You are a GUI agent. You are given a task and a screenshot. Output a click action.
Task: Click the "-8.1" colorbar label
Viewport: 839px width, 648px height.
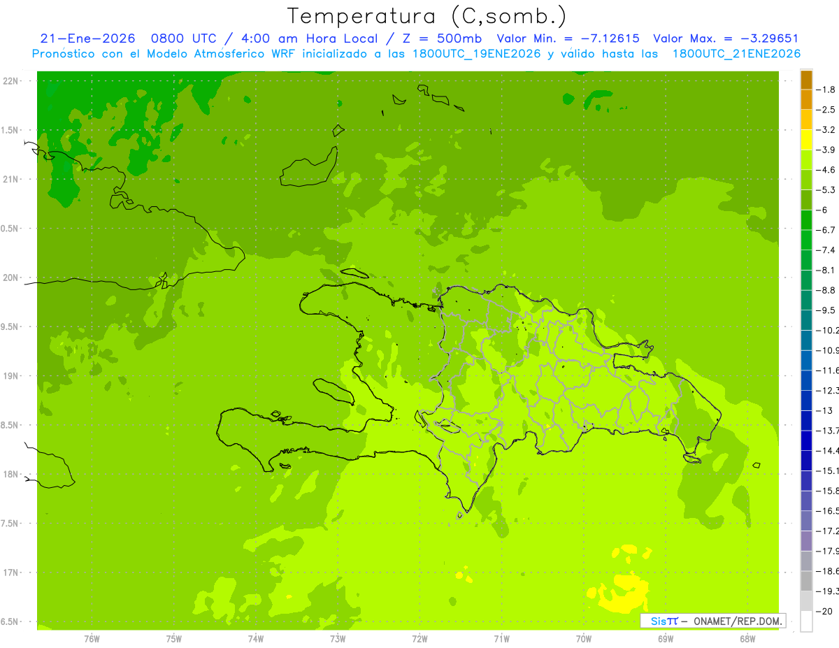point(826,270)
